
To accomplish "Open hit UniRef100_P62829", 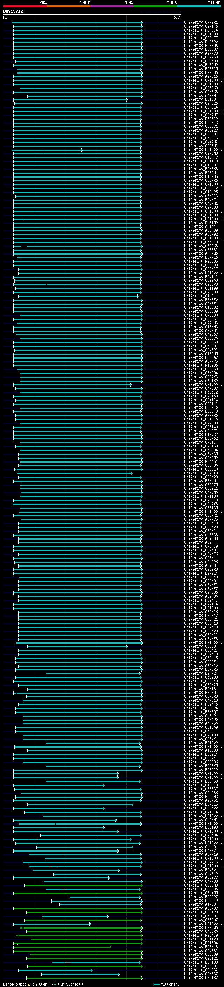I will click(201, 119).
